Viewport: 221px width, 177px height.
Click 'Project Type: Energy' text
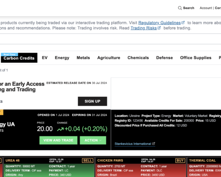(x=156, y=116)
